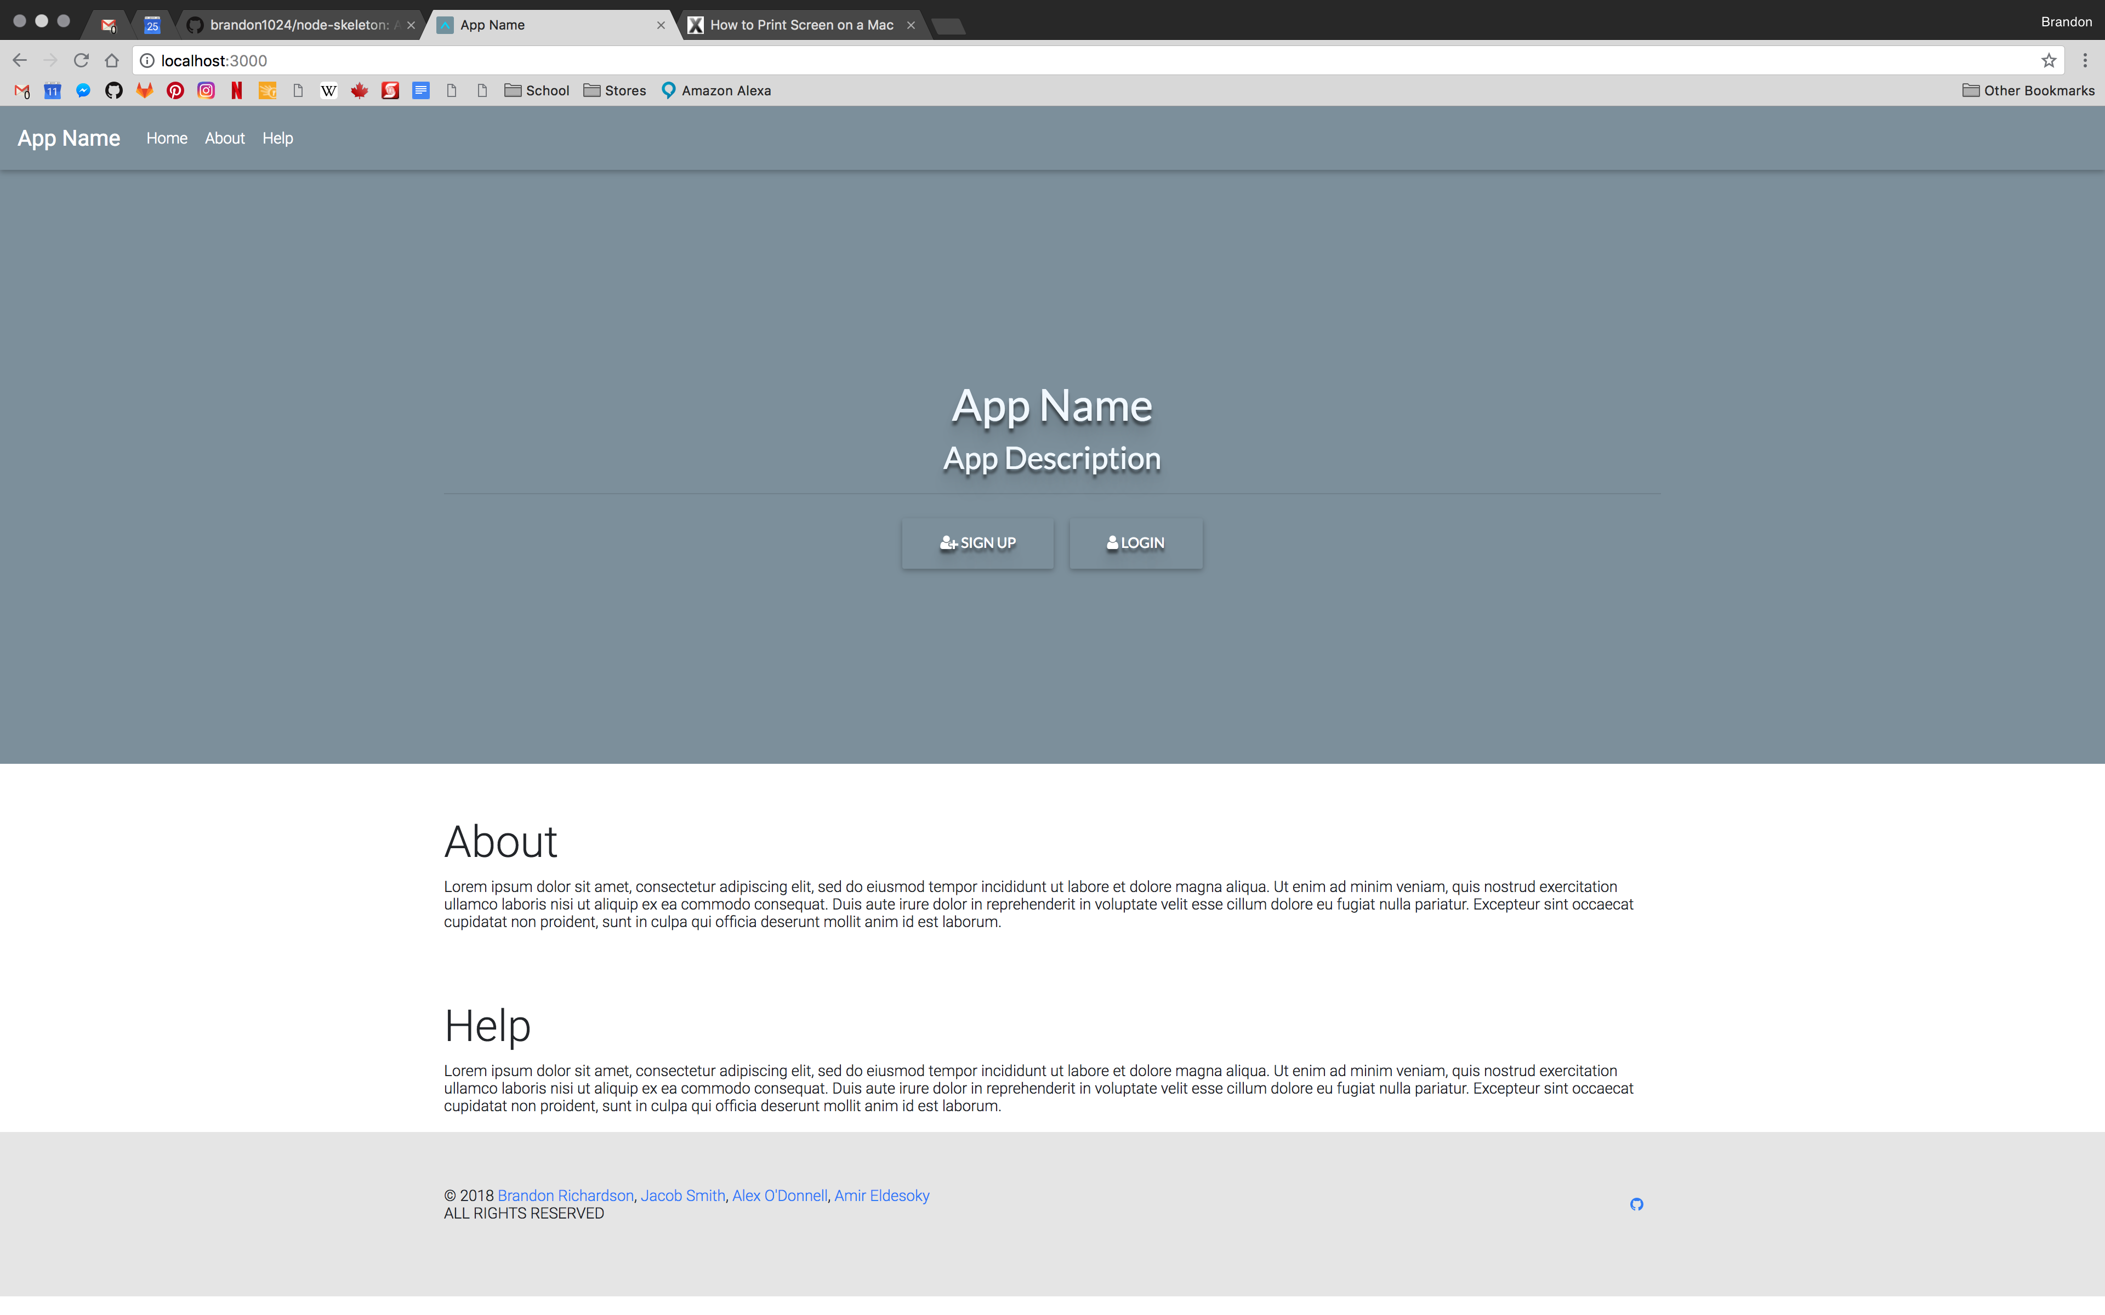Click the localhost:3000 address bar

pos(1044,61)
